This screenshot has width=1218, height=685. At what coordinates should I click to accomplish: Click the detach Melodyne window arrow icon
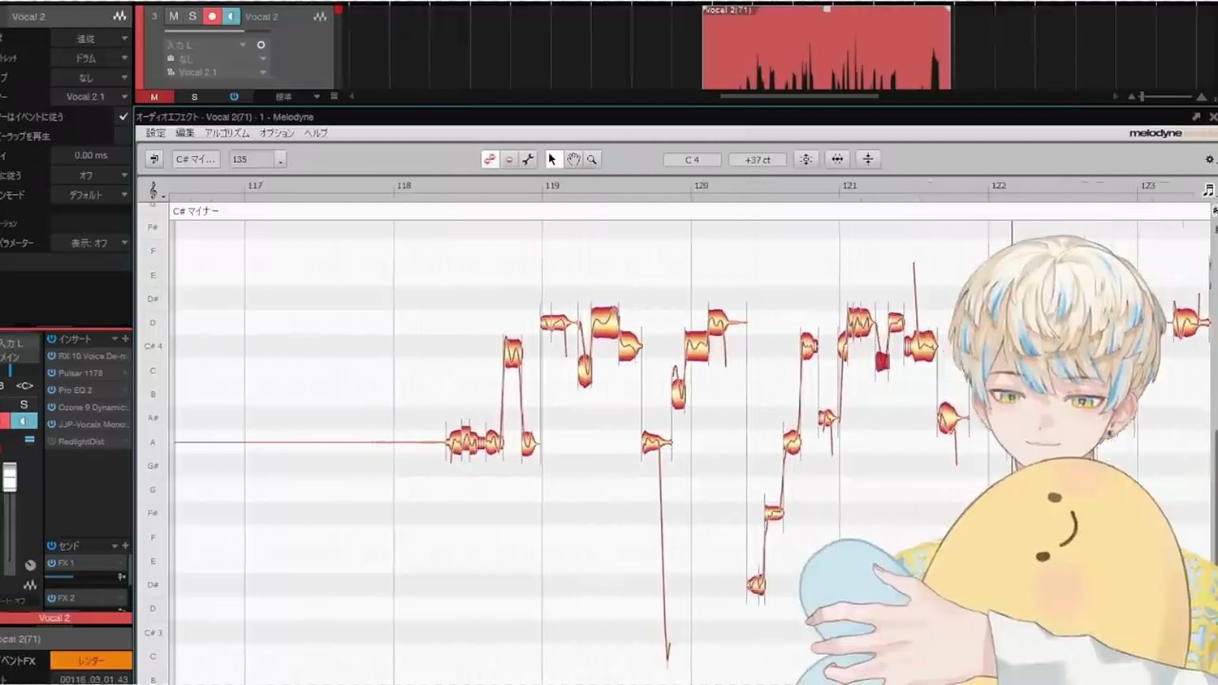pyautogui.click(x=1196, y=117)
